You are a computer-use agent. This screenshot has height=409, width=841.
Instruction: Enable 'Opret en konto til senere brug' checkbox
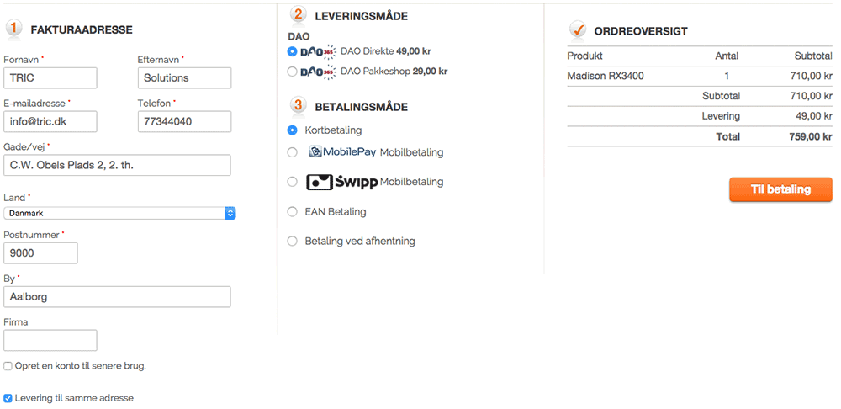click(x=8, y=366)
